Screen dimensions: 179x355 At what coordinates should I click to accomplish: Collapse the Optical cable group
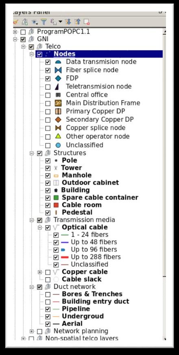(40, 228)
